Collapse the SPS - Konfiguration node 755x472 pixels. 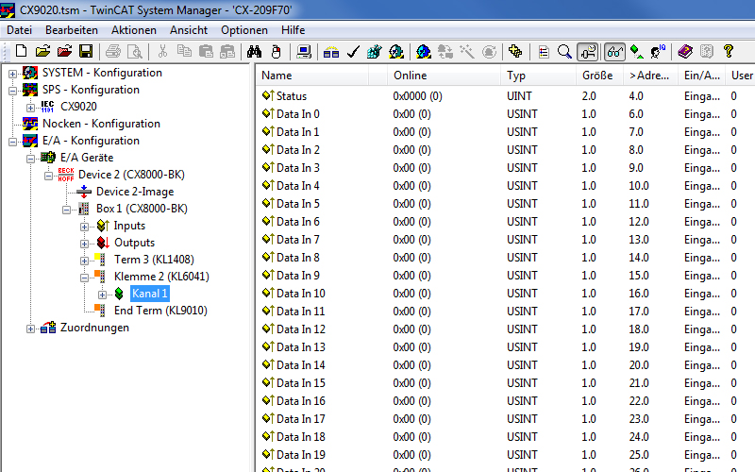tap(12, 91)
